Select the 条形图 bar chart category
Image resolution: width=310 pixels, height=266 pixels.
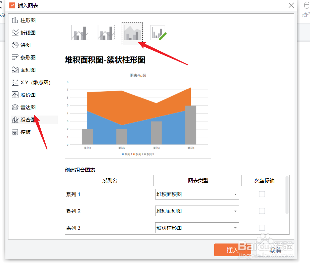[x=34, y=57]
